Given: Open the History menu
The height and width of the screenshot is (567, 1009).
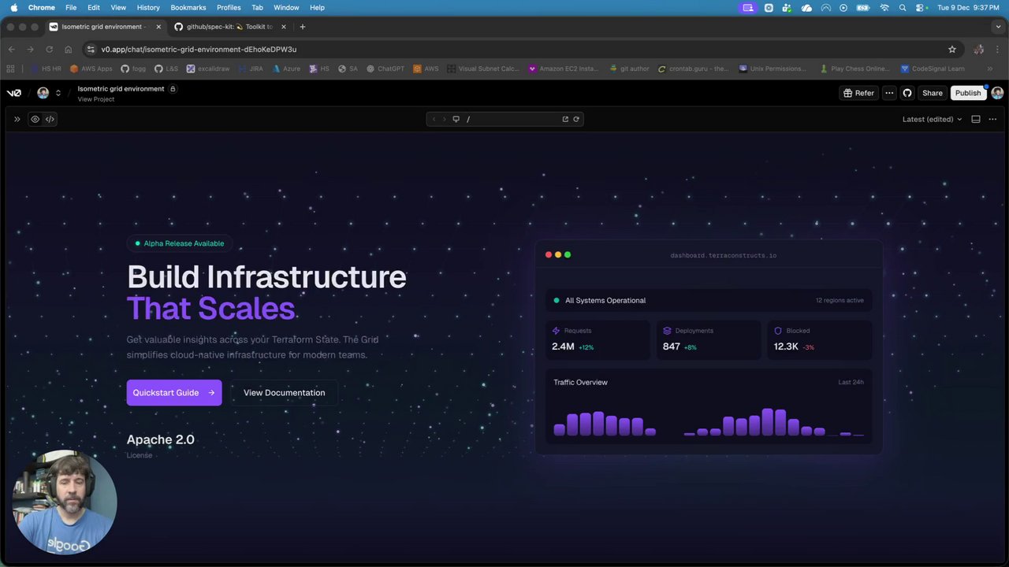Looking at the screenshot, I should [148, 7].
